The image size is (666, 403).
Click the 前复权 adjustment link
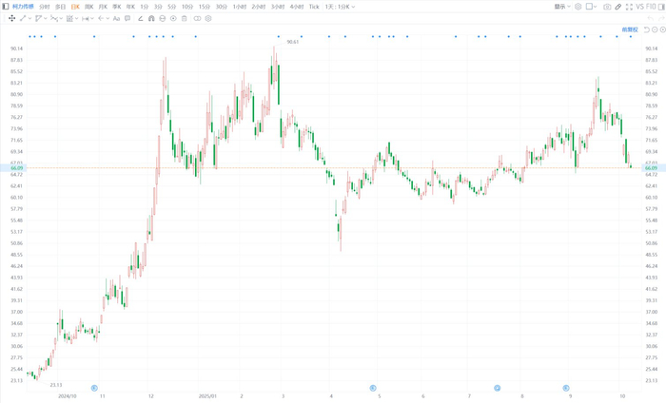pos(630,29)
